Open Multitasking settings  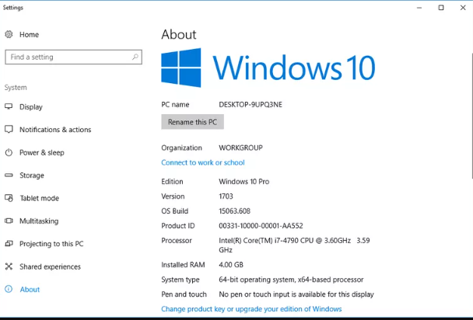(39, 221)
